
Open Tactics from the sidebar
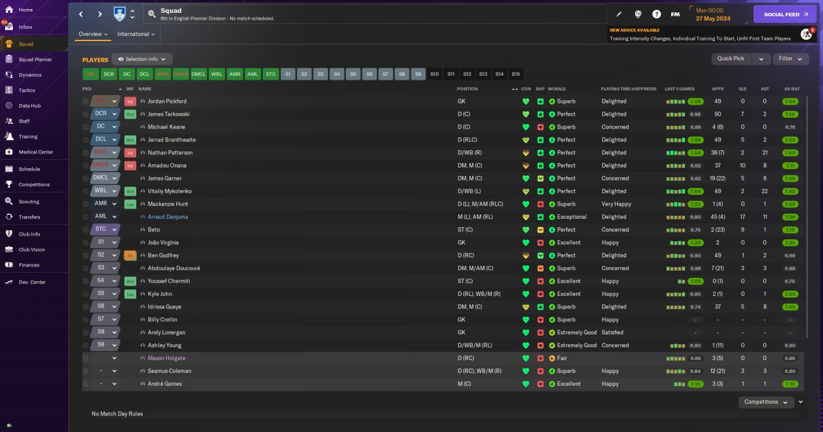(26, 91)
